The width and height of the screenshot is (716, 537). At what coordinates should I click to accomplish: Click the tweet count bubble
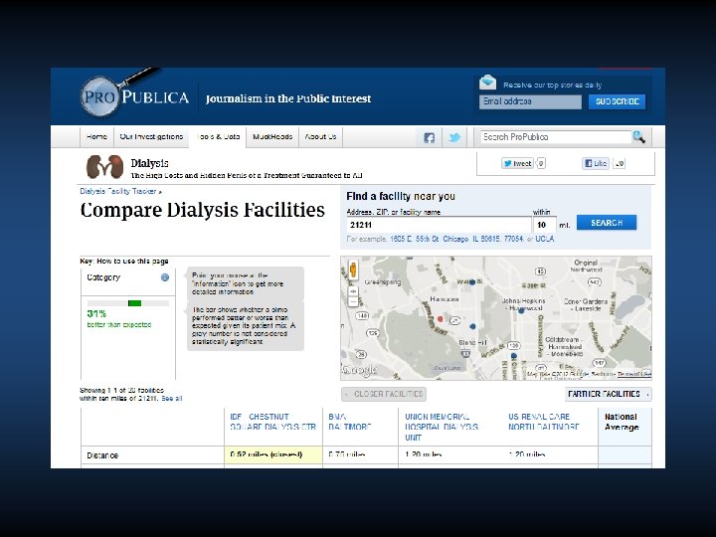pyautogui.click(x=541, y=163)
